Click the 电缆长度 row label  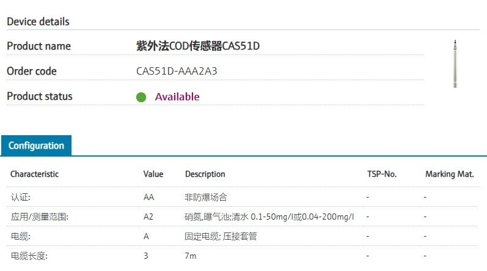point(29,256)
